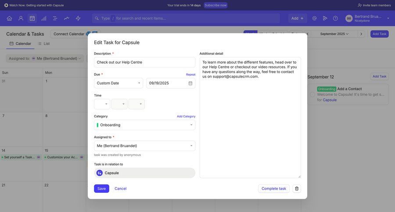Select the Calendar tab
The width and height of the screenshot is (395, 212).
tap(20, 43)
